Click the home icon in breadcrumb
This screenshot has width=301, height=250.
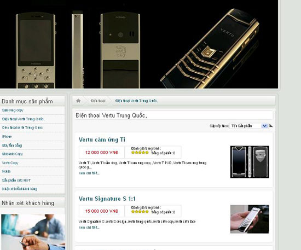click(78, 101)
